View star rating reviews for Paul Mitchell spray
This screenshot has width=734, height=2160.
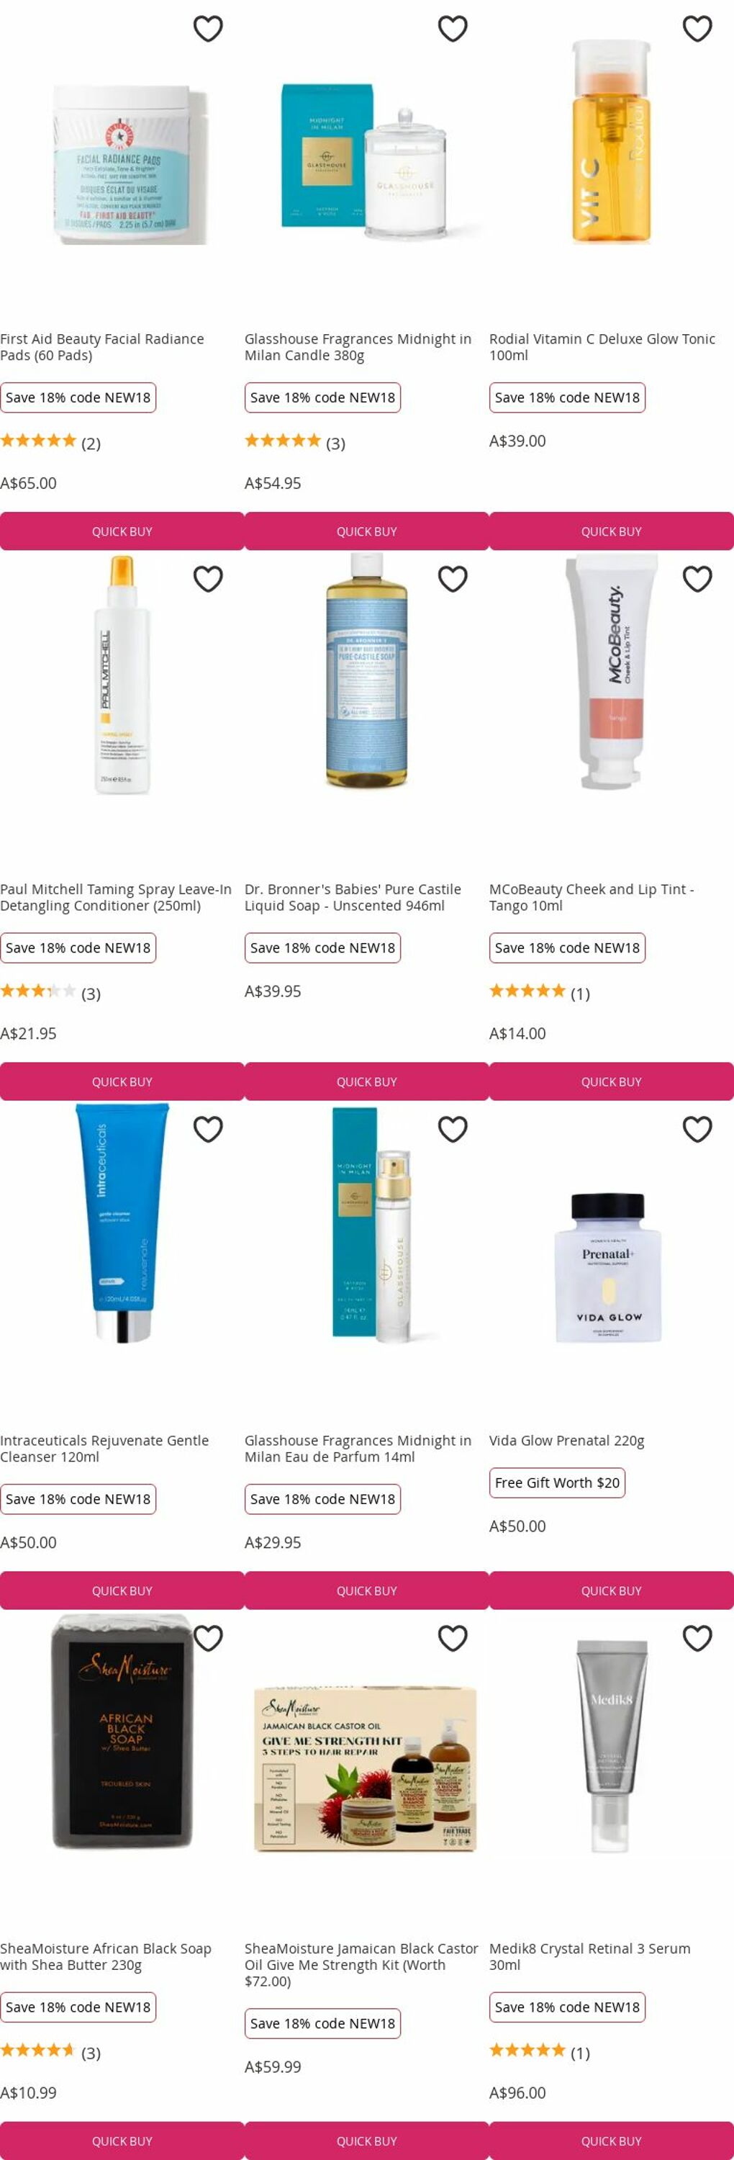point(50,993)
